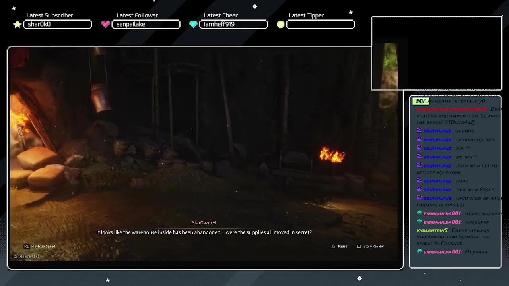Click emmahilda001's name on 'heyoo brodaaa'

point(442,214)
